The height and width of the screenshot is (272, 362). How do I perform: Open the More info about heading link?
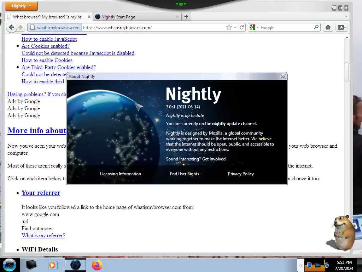pos(37,130)
